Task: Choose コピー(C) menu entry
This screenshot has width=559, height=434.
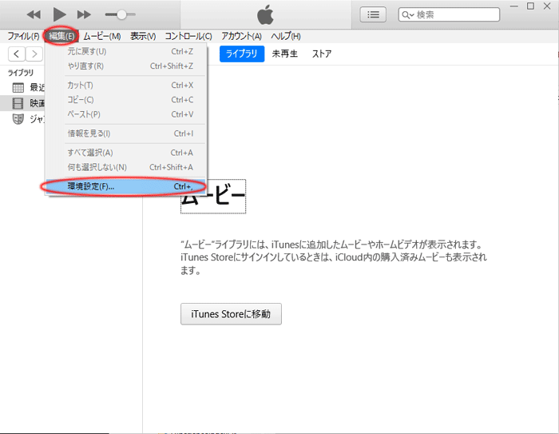Action: 126,100
